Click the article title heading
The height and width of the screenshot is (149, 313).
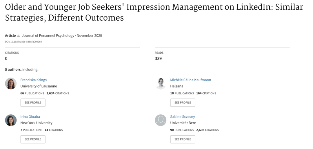[x=154, y=12]
